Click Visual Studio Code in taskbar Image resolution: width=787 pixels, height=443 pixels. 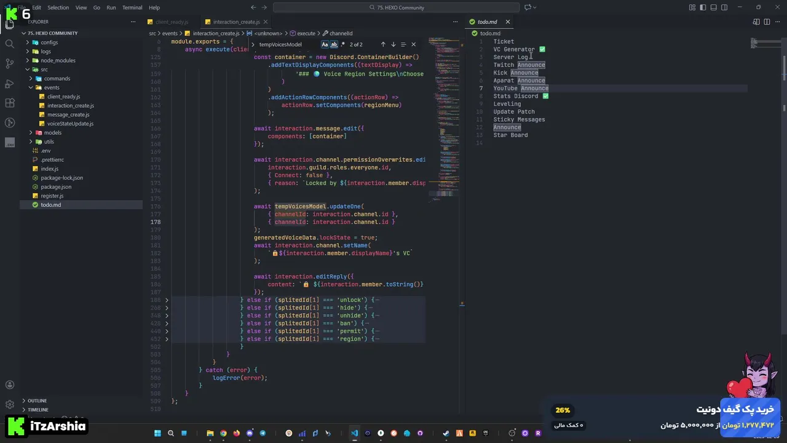[x=354, y=433]
